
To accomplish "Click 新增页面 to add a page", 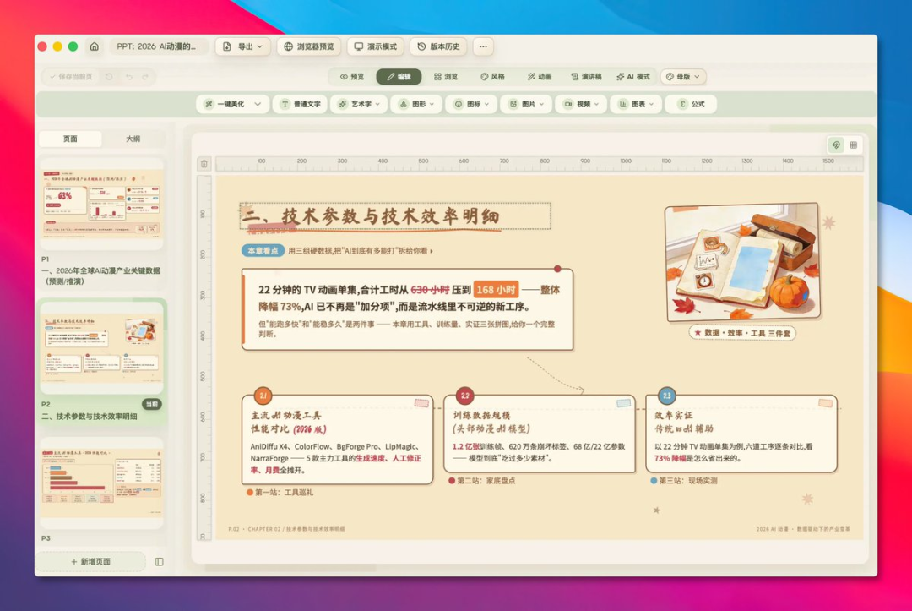I will [90, 561].
